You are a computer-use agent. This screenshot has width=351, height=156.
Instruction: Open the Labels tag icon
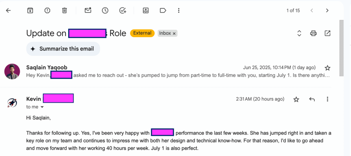click(163, 10)
